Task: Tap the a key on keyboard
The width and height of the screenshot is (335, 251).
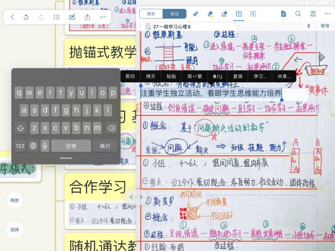Action: (x=24, y=110)
